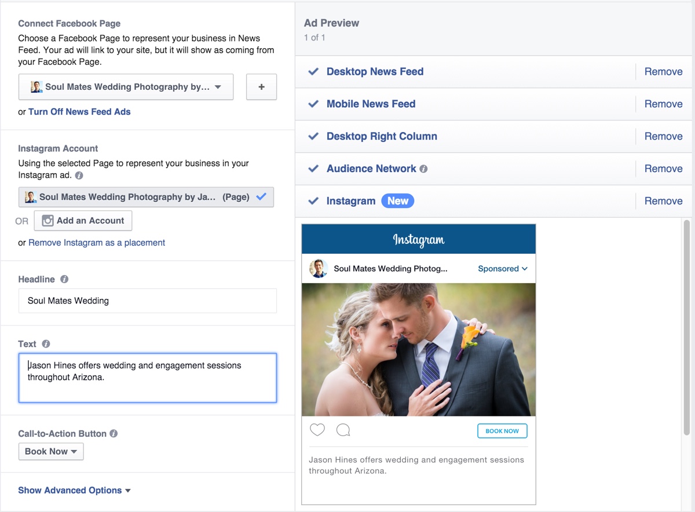
Task: Open the Book Now call-to-action dropdown
Action: (x=51, y=451)
